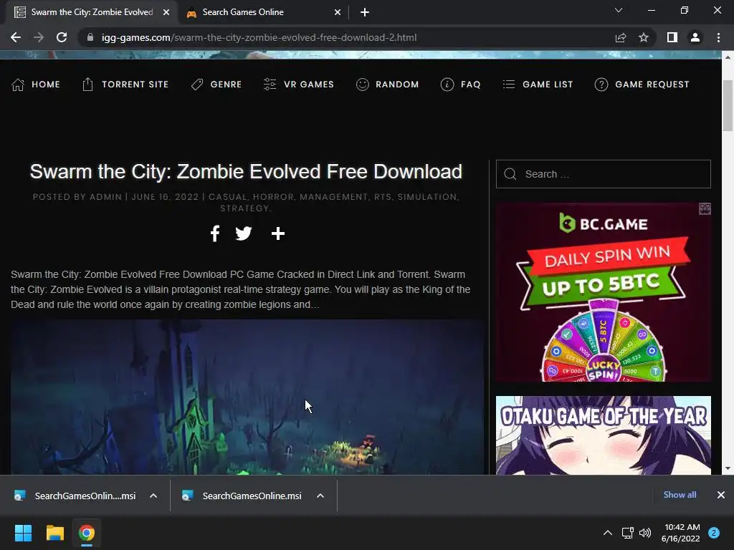Click the game screenshot image
Screen dimensions: 734x550
click(x=247, y=397)
